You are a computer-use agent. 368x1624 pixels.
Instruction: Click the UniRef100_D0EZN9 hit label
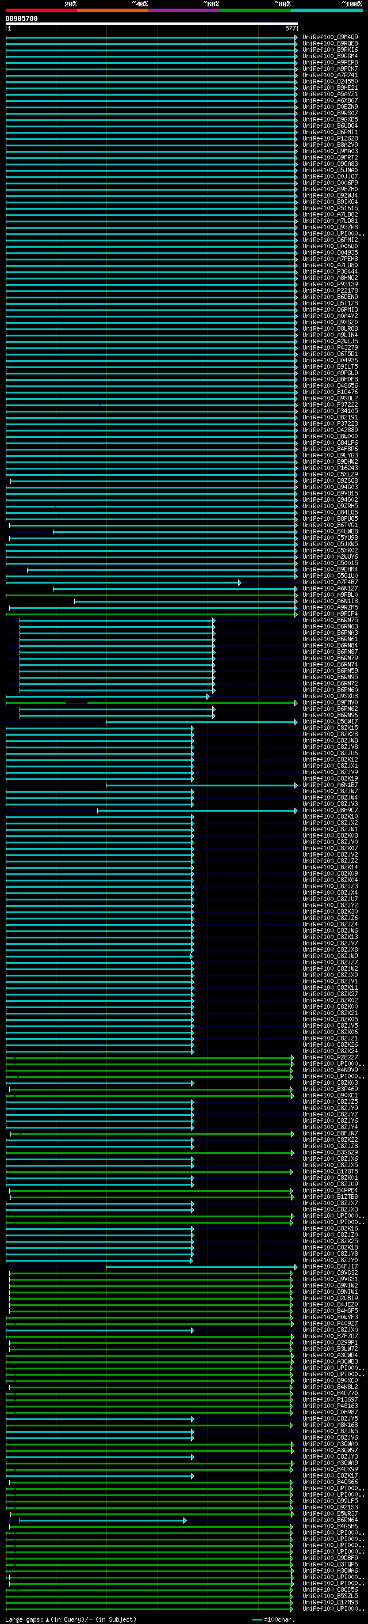click(x=330, y=107)
